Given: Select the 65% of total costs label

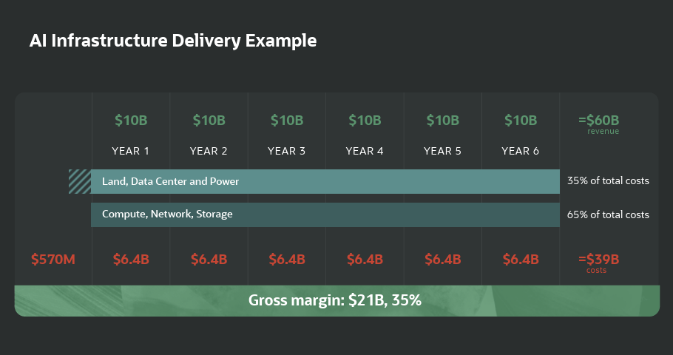Looking at the screenshot, I should tap(608, 214).
